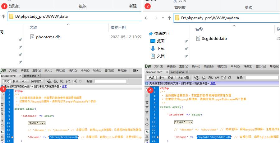Click the 标题 title field in left Dreamweaver
Viewport: 280px width, 143px height.
(x=110, y=81)
